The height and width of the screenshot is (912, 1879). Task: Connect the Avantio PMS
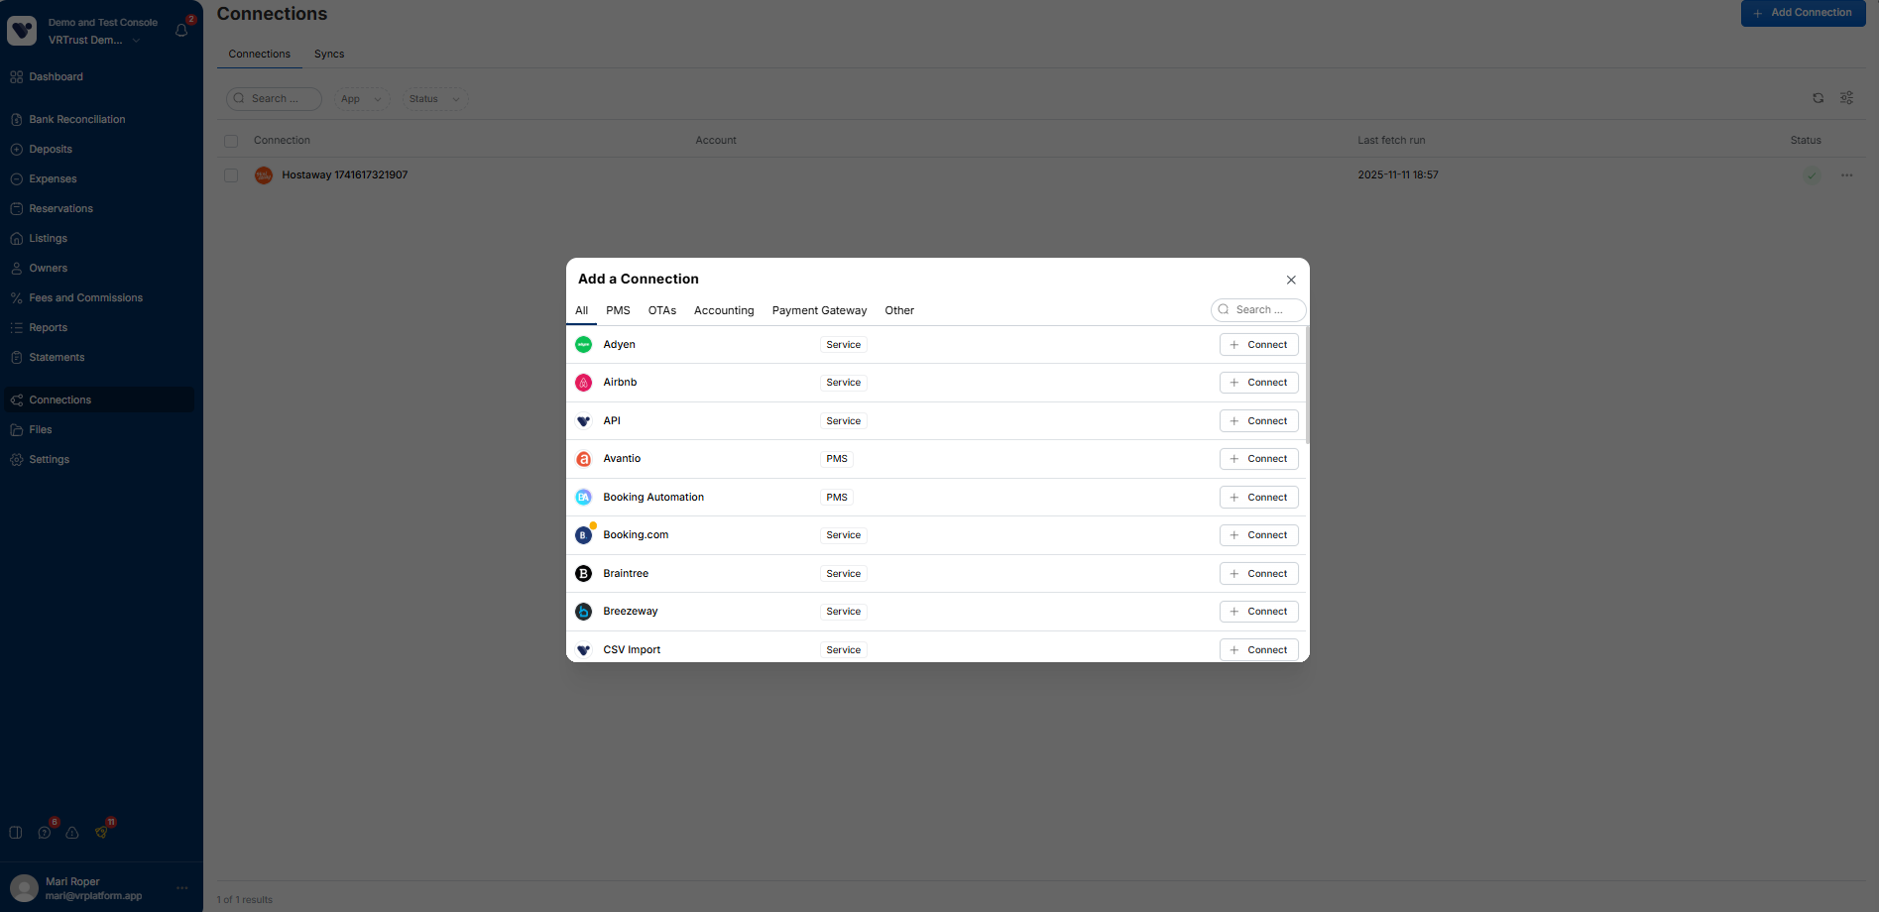(x=1259, y=459)
